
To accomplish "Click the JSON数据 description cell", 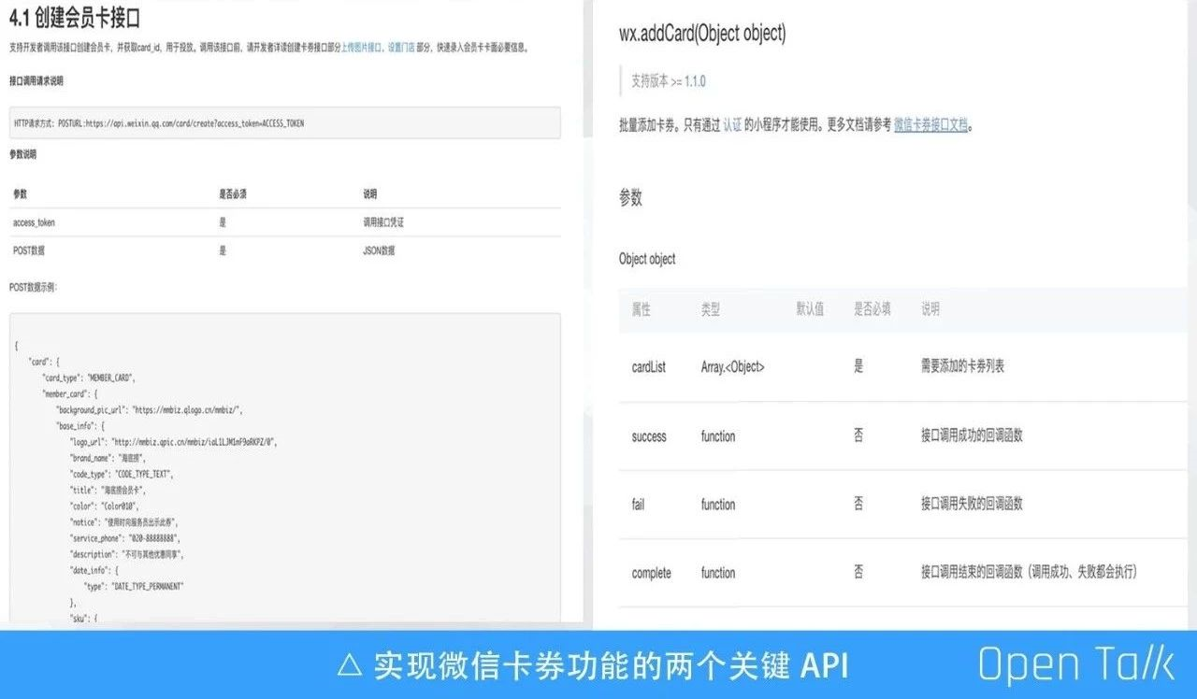I will 379,250.
